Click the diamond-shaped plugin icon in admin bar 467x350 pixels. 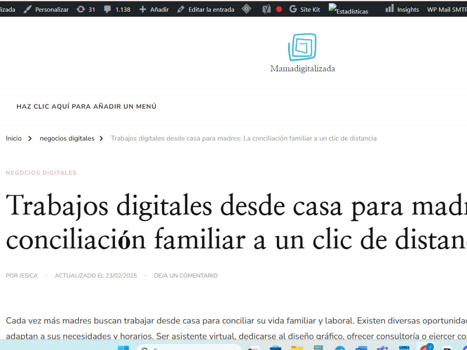point(247,9)
